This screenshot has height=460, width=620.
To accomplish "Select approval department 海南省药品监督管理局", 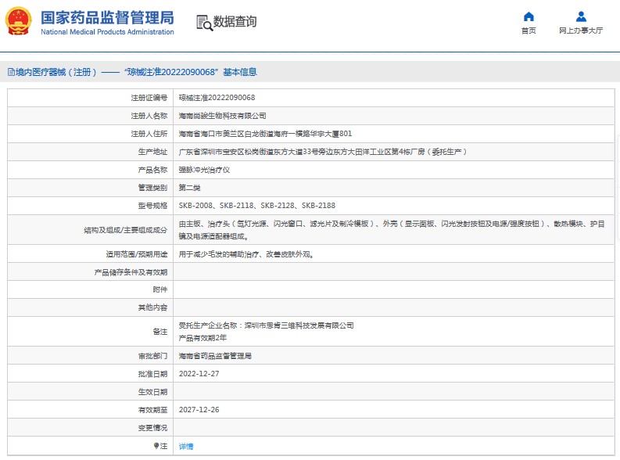I will pos(215,356).
